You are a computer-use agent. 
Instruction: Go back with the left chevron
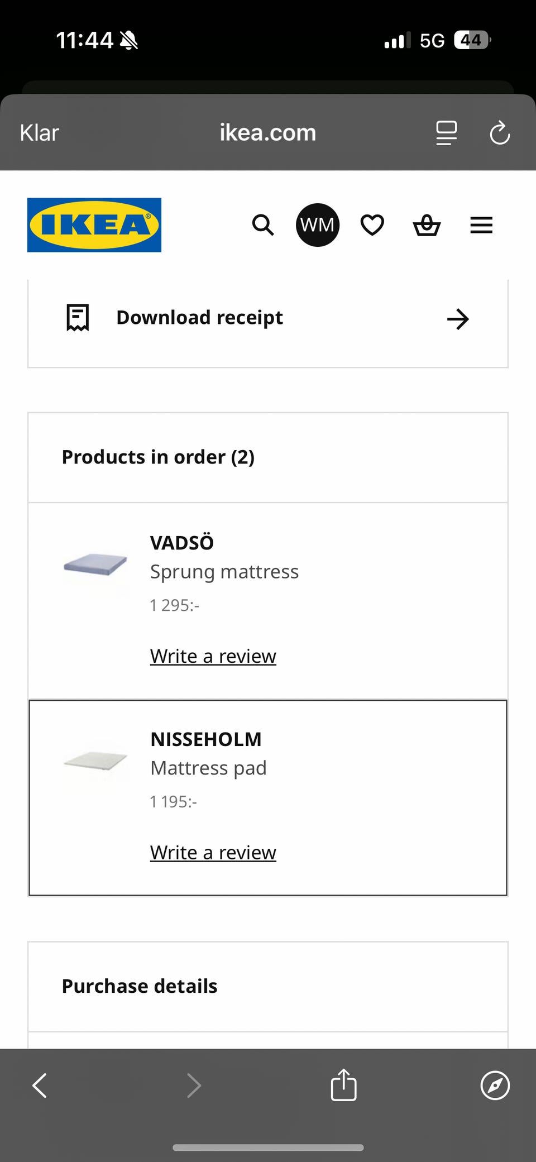click(x=40, y=1085)
